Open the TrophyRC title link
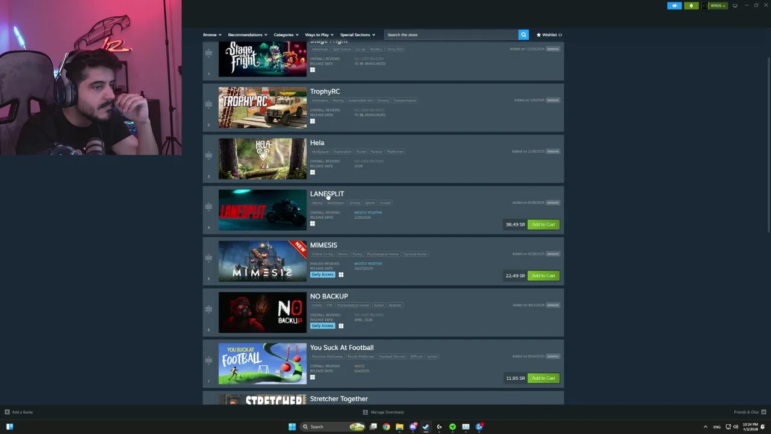Screen dimensions: 771x434 325,92
